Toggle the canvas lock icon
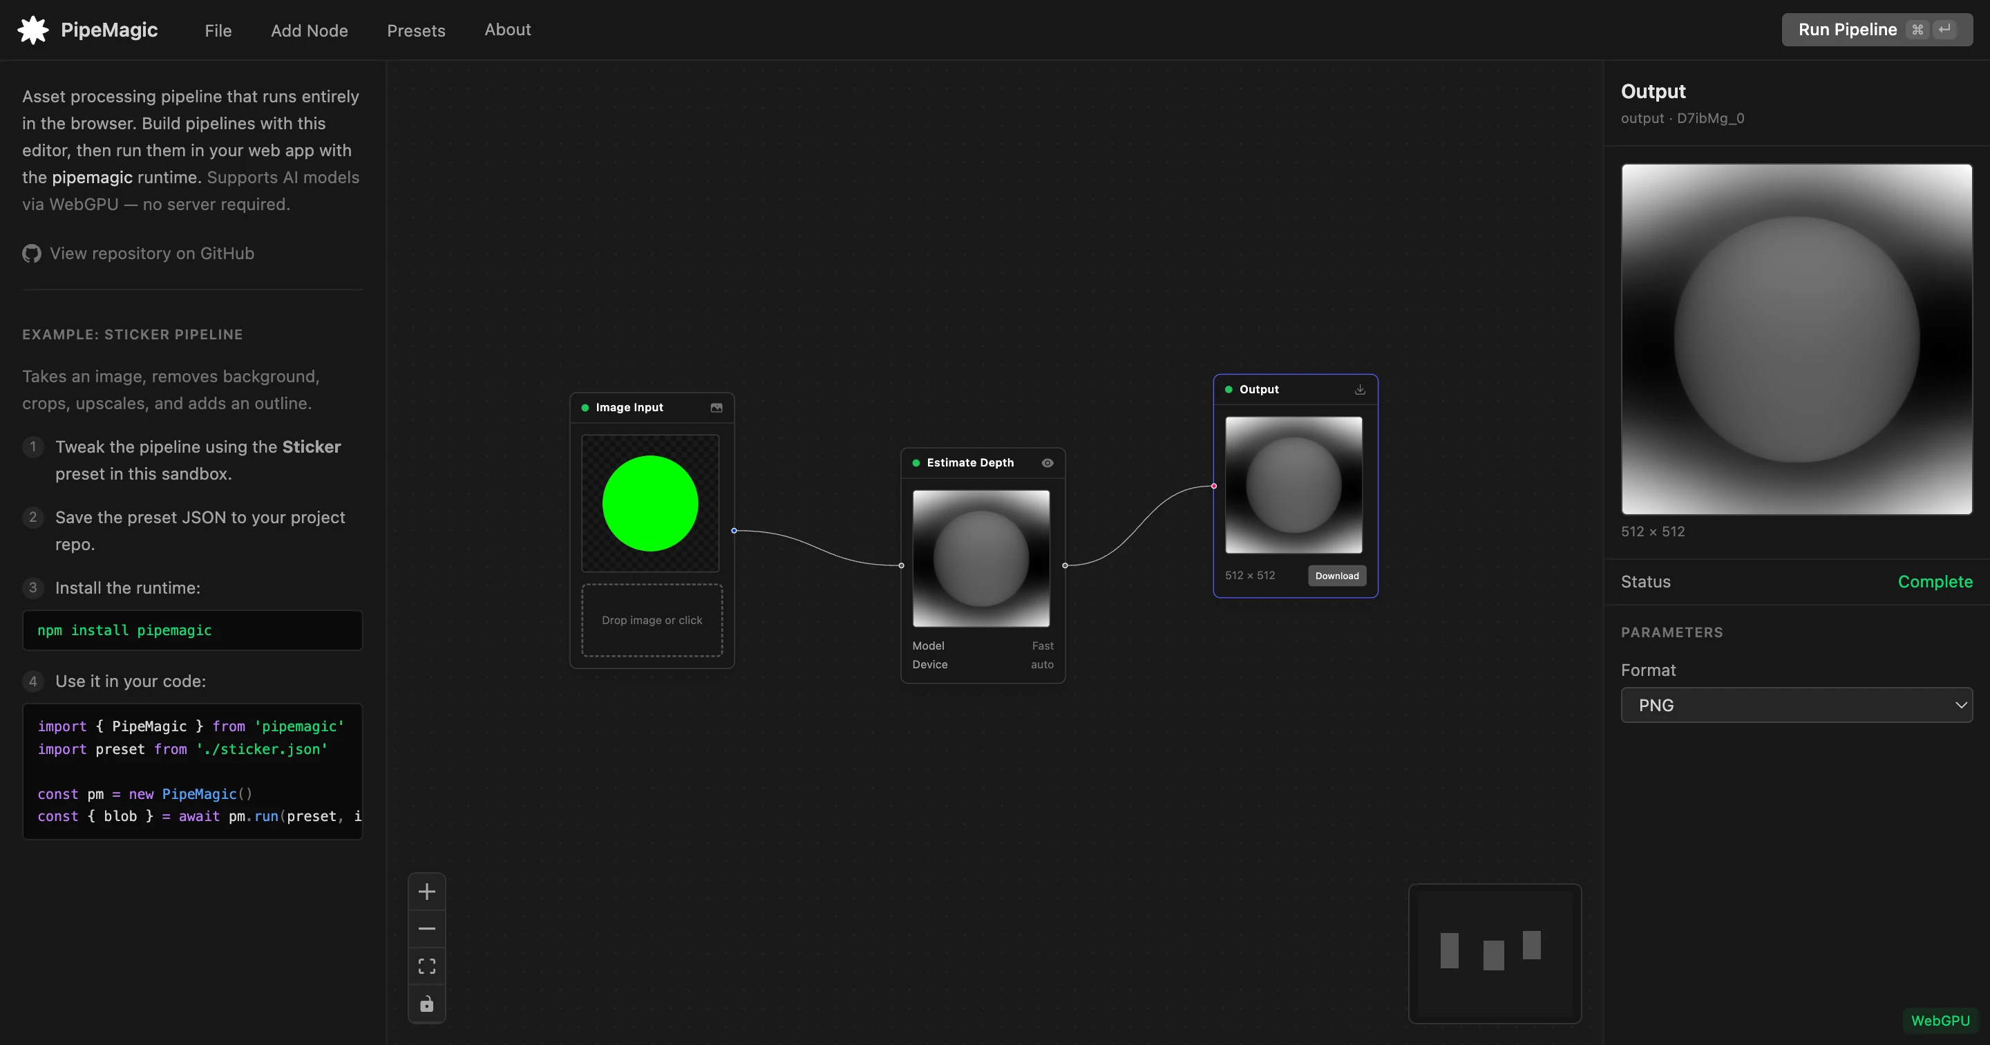The width and height of the screenshot is (1990, 1045). click(426, 1004)
